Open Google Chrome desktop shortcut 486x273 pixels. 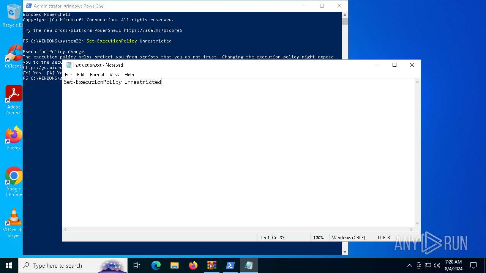(14, 182)
